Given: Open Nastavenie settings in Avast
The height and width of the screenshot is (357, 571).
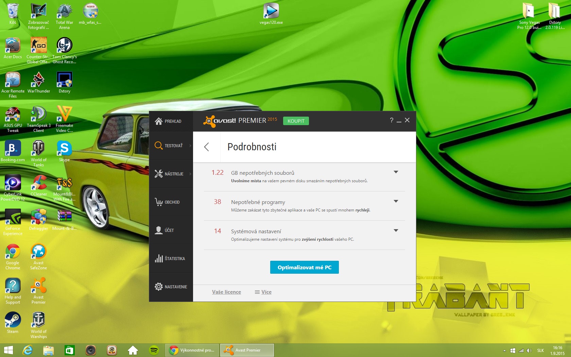Looking at the screenshot, I should [171, 287].
